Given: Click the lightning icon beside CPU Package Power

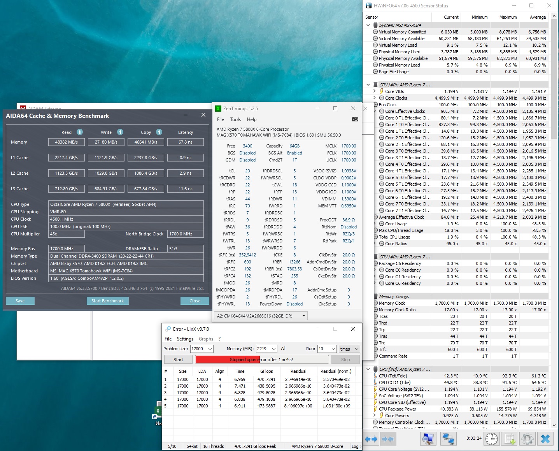Looking at the screenshot, I should (375, 409).
